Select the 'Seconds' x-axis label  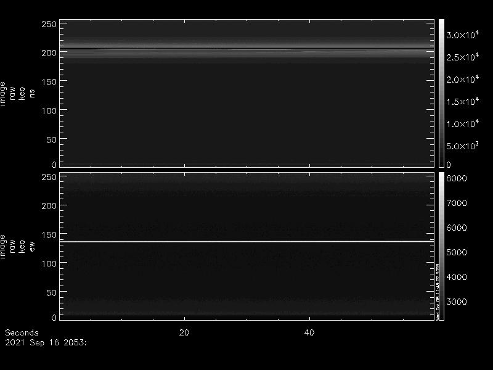[x=22, y=332]
